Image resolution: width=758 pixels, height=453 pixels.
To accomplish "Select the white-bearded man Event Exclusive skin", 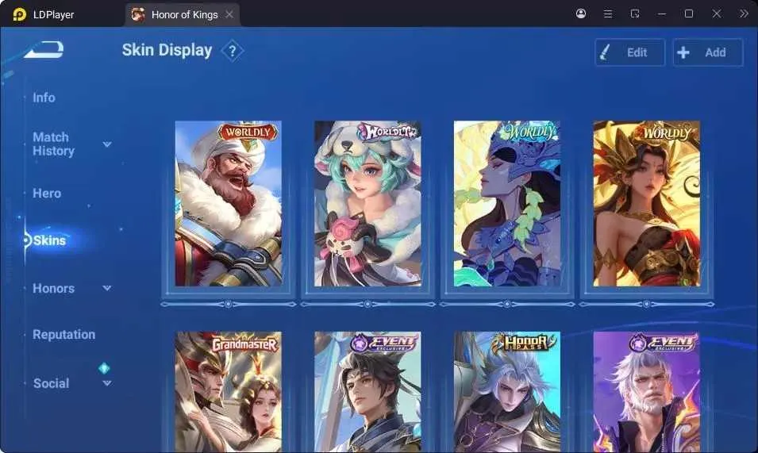I will coord(646,392).
